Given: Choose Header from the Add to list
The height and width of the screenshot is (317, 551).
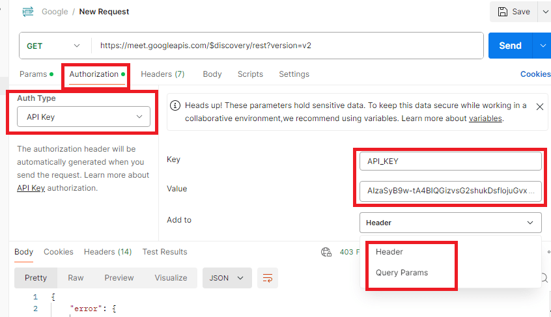Looking at the screenshot, I should (x=389, y=252).
